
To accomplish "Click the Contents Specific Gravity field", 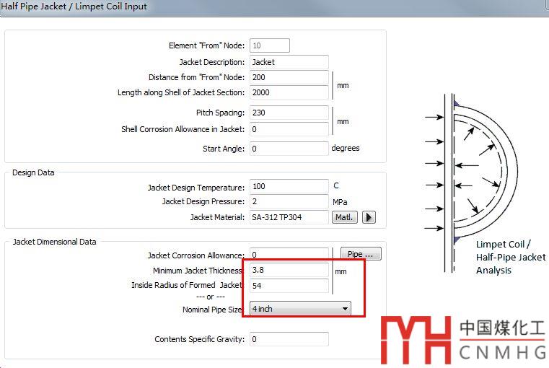I will click(289, 339).
